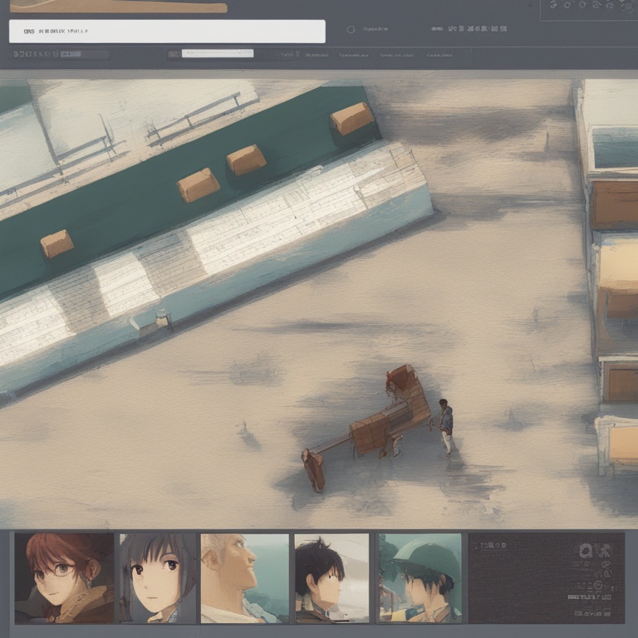Viewport: 638px width, 638px height.
Task: Click the dark info panel beside the character thumbnails
Action: click(x=547, y=578)
